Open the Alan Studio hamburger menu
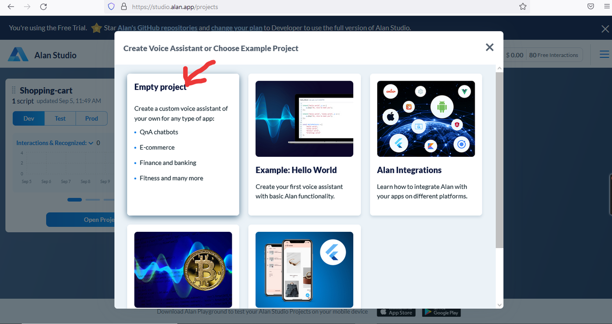Viewport: 612px width, 324px height. pos(604,54)
